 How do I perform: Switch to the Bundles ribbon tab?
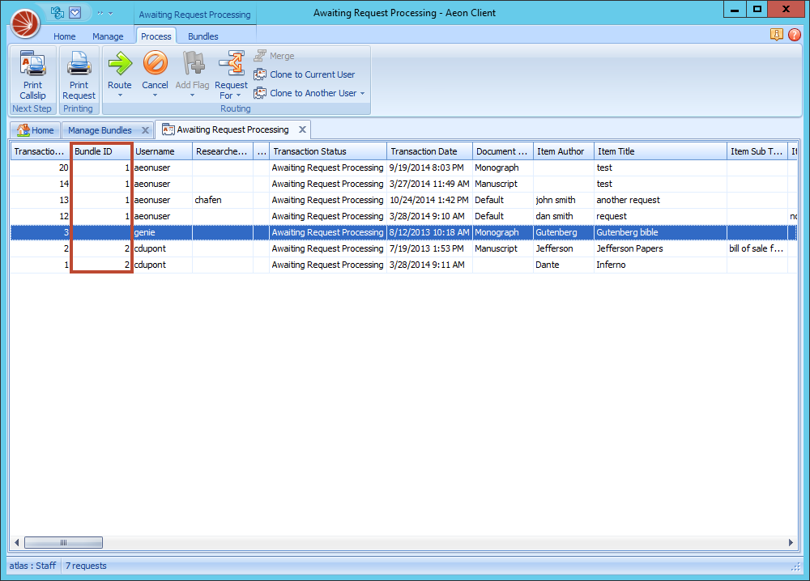point(203,36)
